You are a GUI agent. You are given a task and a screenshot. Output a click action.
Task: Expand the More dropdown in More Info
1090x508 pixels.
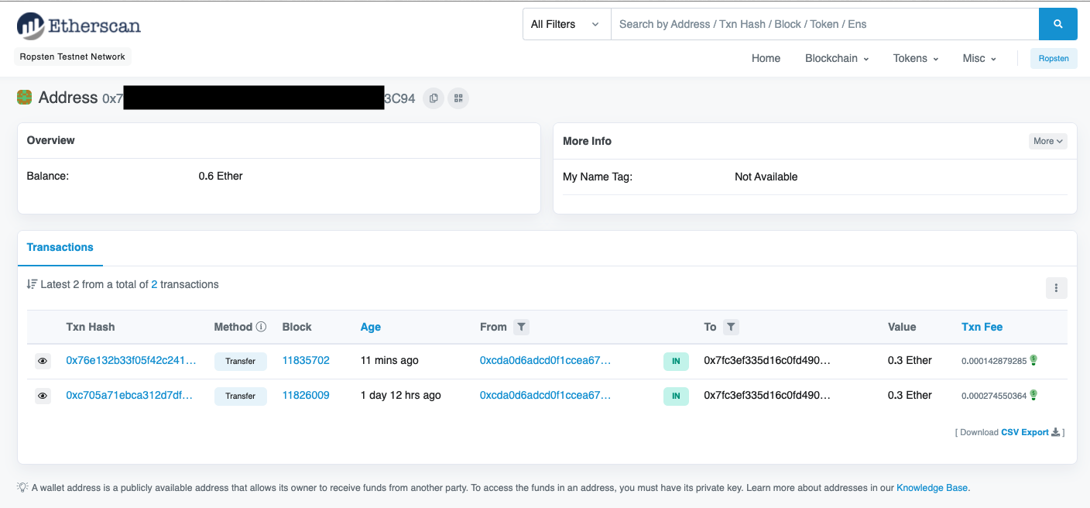(1048, 141)
